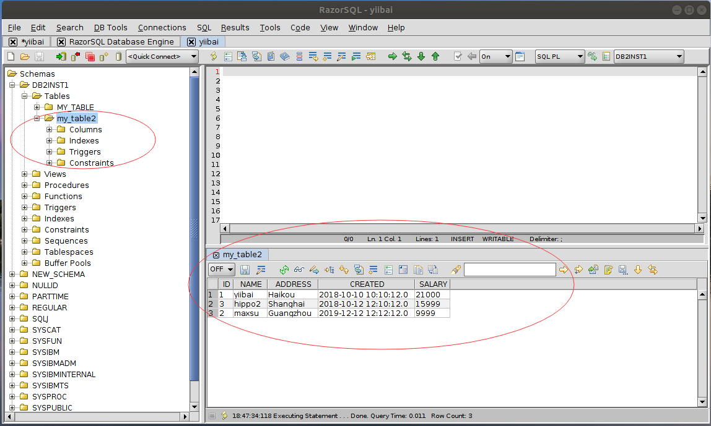Click the New File icon in toolbar
711x426 pixels.
tap(11, 56)
